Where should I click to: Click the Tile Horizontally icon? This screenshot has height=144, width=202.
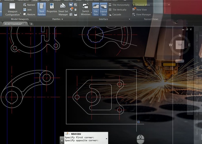click(110, 5)
